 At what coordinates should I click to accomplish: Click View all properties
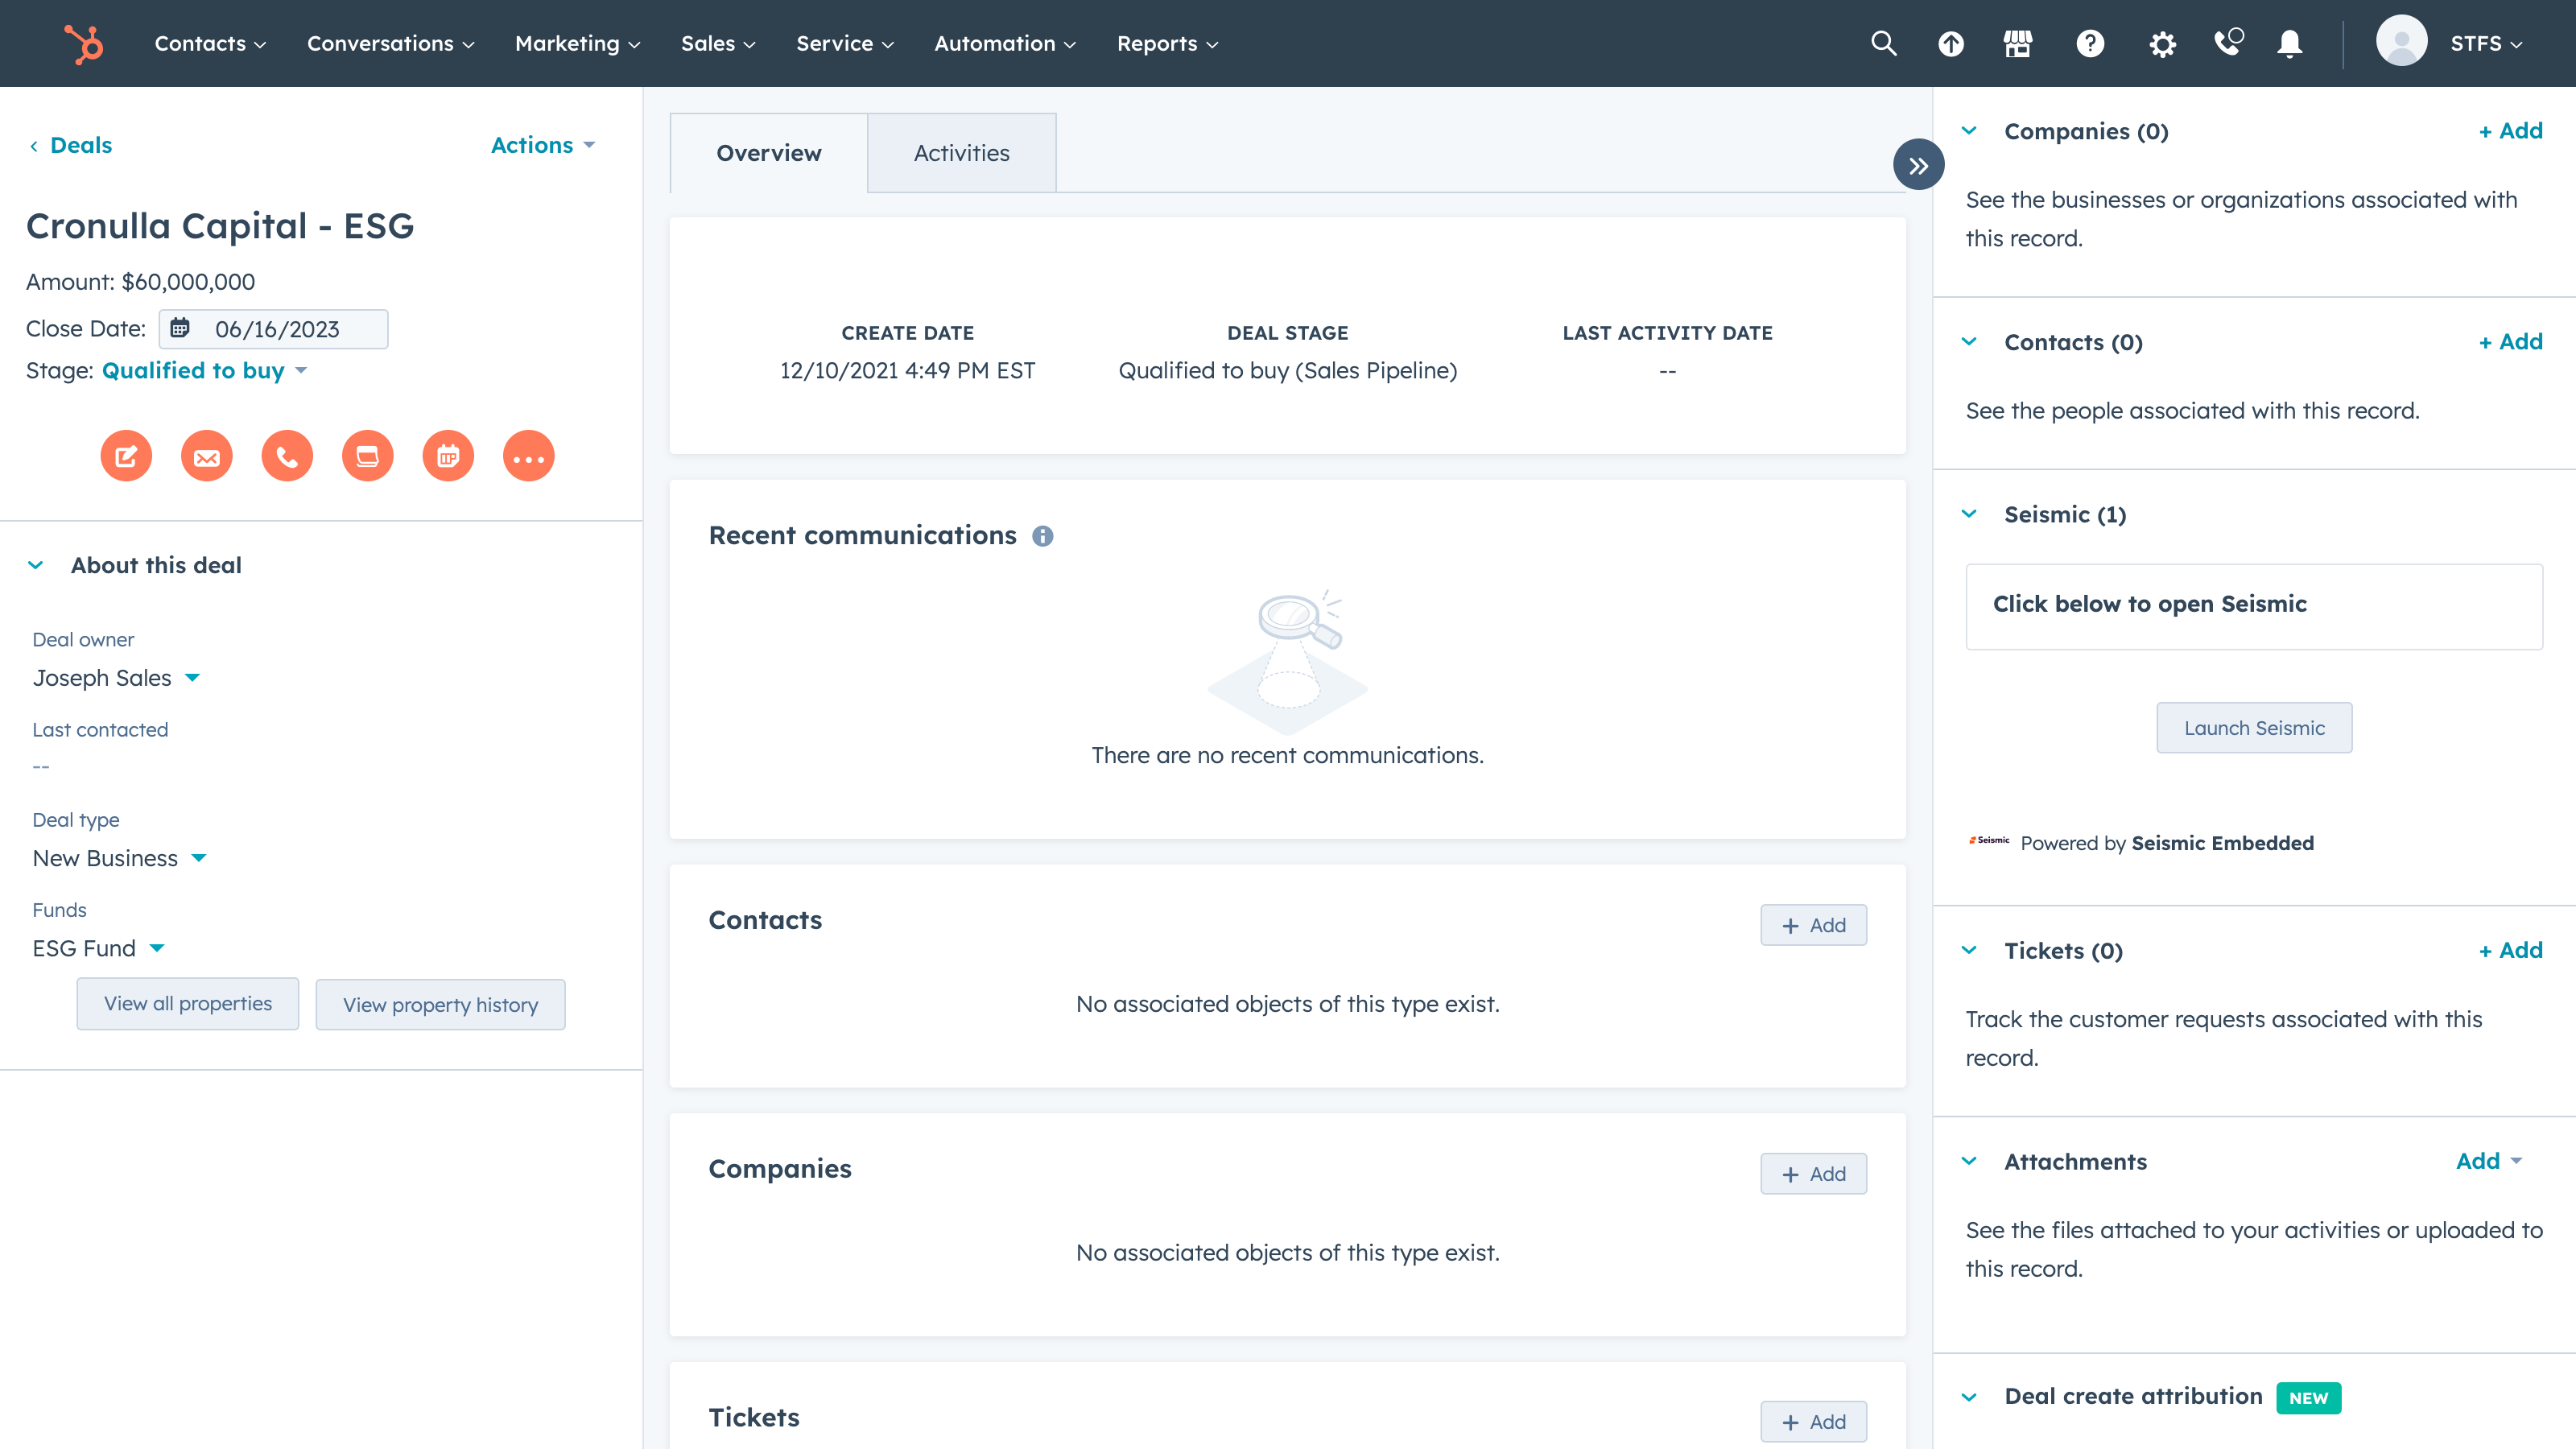click(187, 1003)
